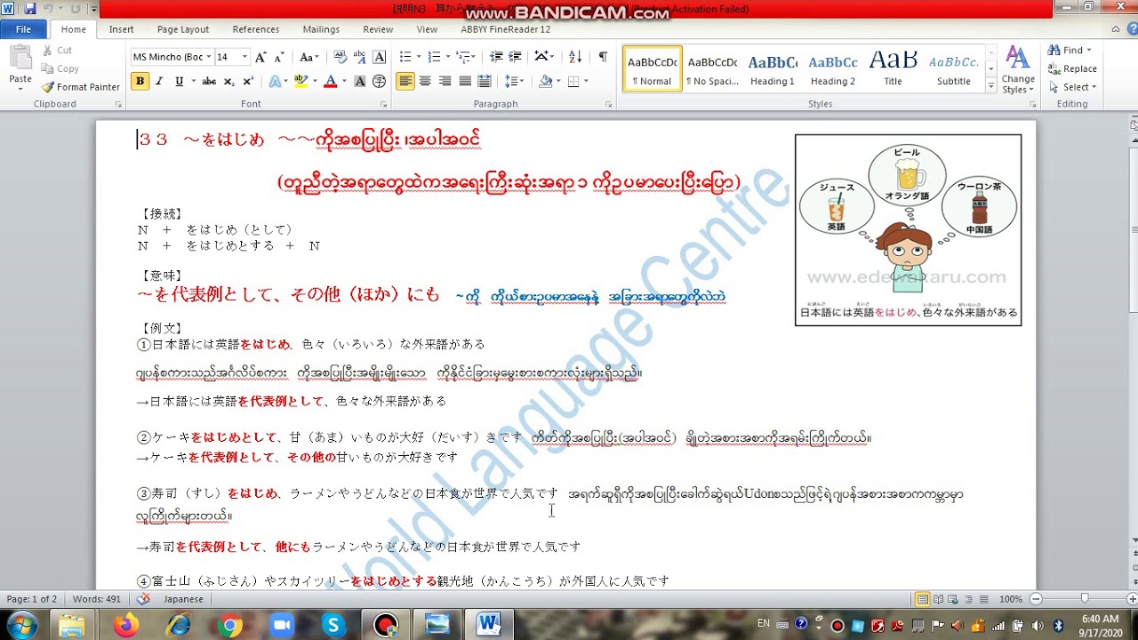Screen dimensions: 1138x640
Task: Open Change Styles options
Action: (1018, 70)
